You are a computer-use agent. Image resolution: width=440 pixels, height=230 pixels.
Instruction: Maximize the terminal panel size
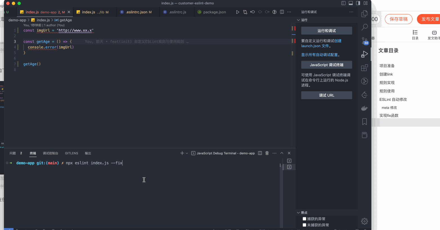point(282,153)
